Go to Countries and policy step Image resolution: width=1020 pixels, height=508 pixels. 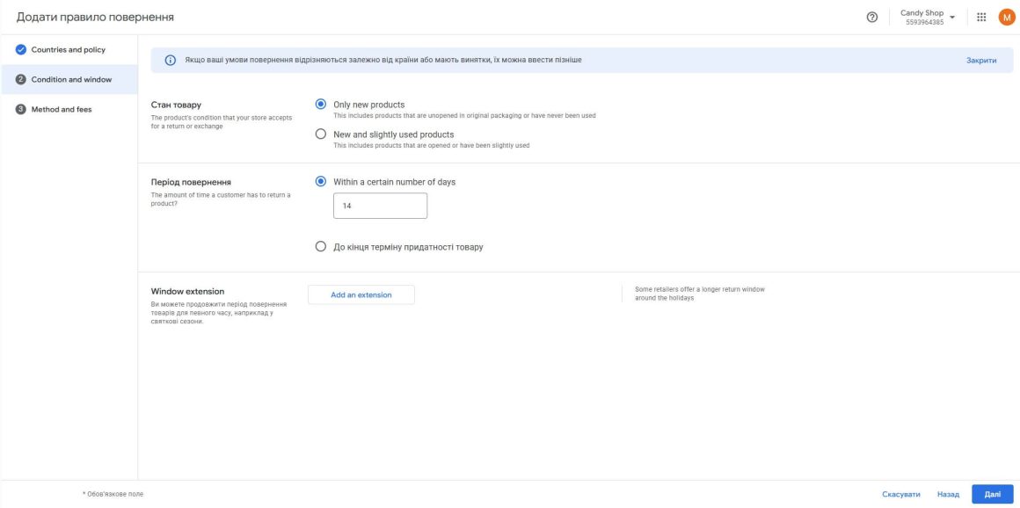pyautogui.click(x=69, y=50)
